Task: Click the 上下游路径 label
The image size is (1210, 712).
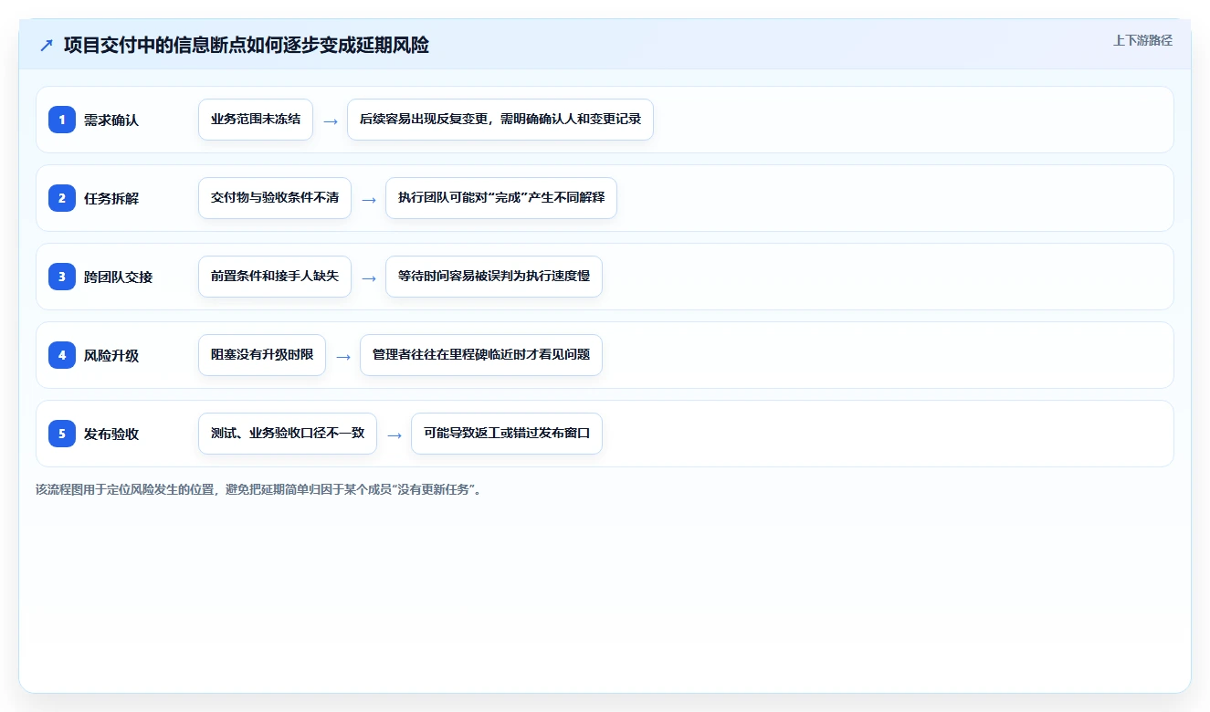Action: pos(1142,40)
